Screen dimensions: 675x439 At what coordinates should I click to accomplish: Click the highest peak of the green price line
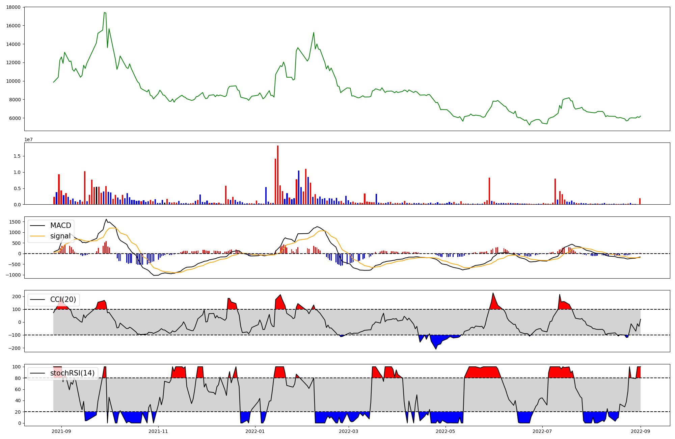tap(105, 13)
